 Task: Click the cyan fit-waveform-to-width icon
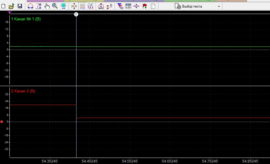[x=63, y=6]
